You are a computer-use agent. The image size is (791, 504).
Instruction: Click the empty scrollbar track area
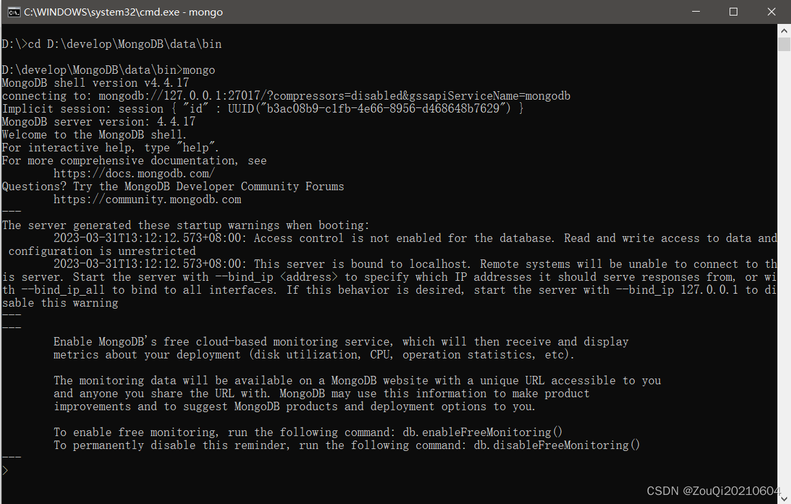coord(783,259)
